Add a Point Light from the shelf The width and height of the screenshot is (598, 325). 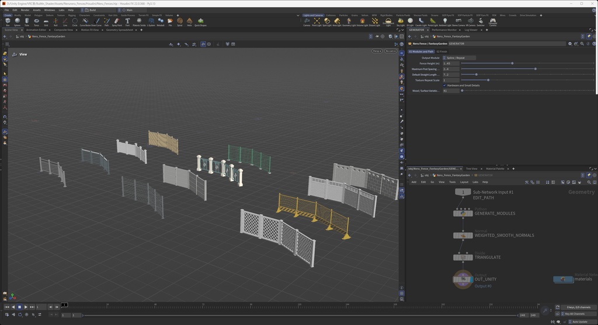point(317,22)
